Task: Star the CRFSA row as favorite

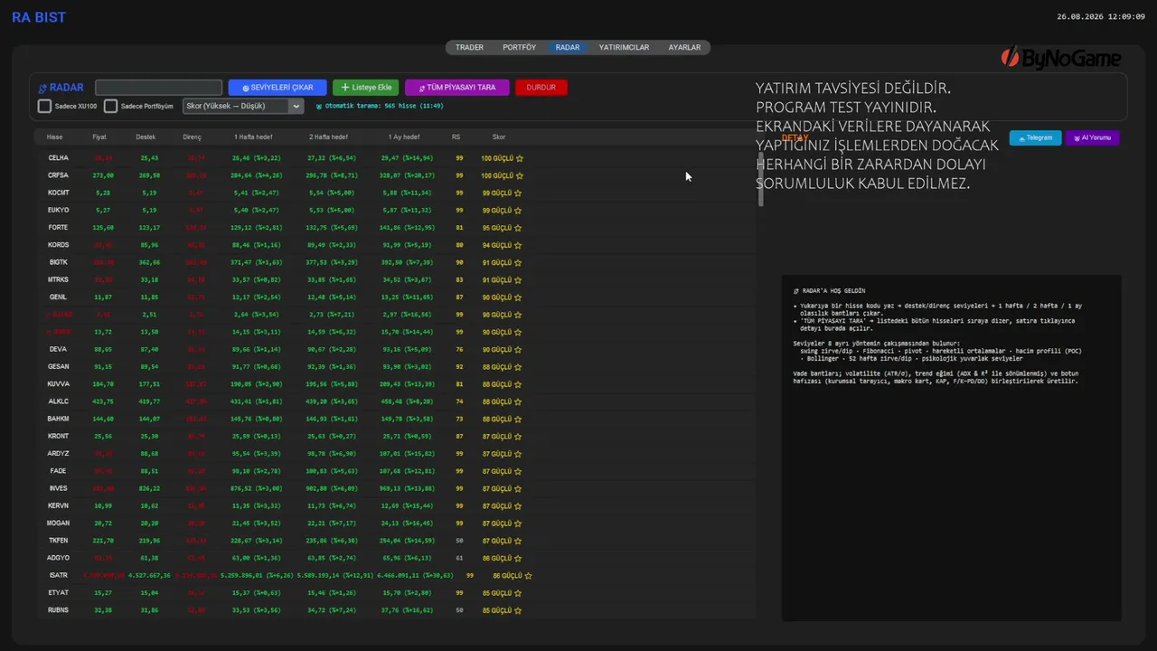Action: [x=520, y=175]
